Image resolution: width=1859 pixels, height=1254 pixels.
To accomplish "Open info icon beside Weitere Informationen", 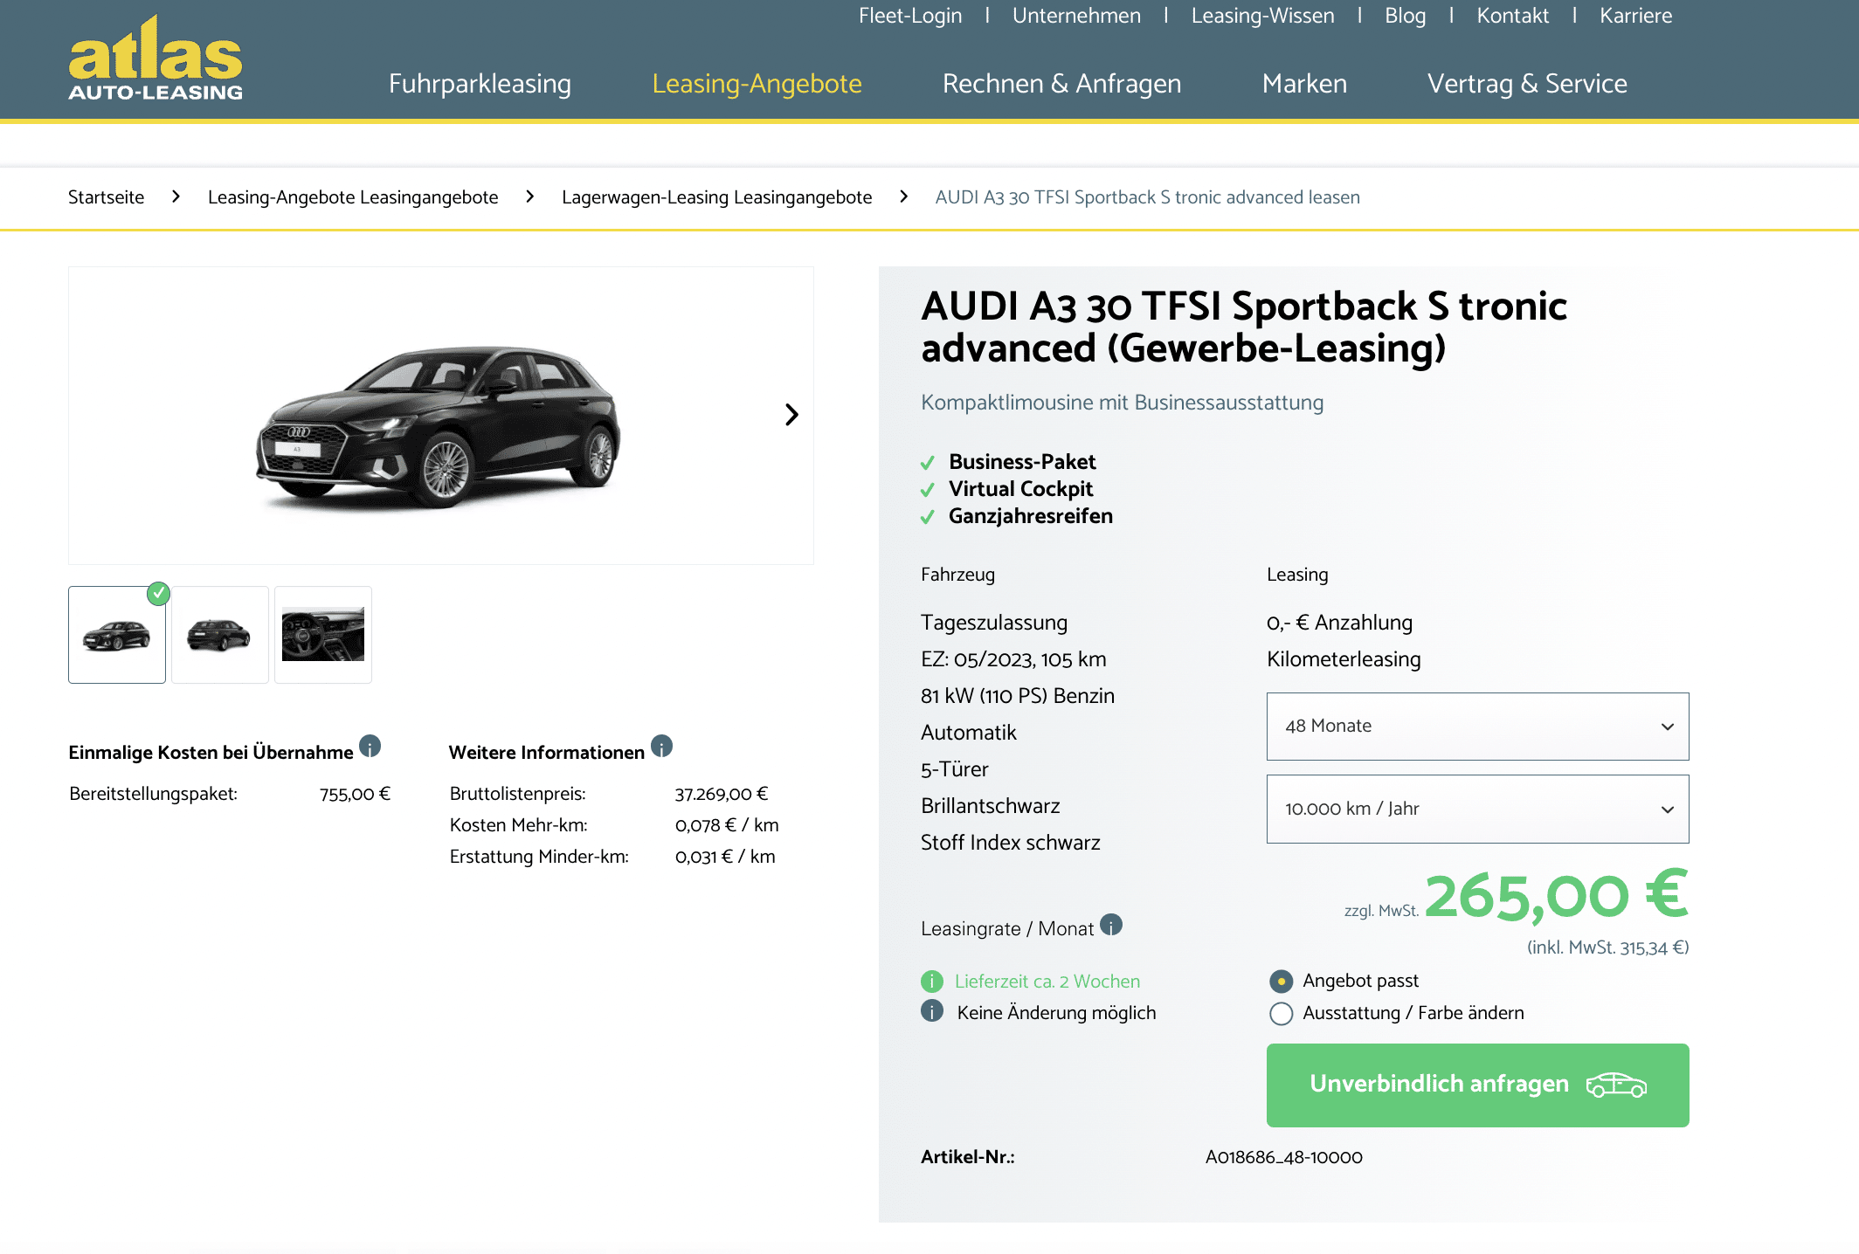I will [x=662, y=747].
